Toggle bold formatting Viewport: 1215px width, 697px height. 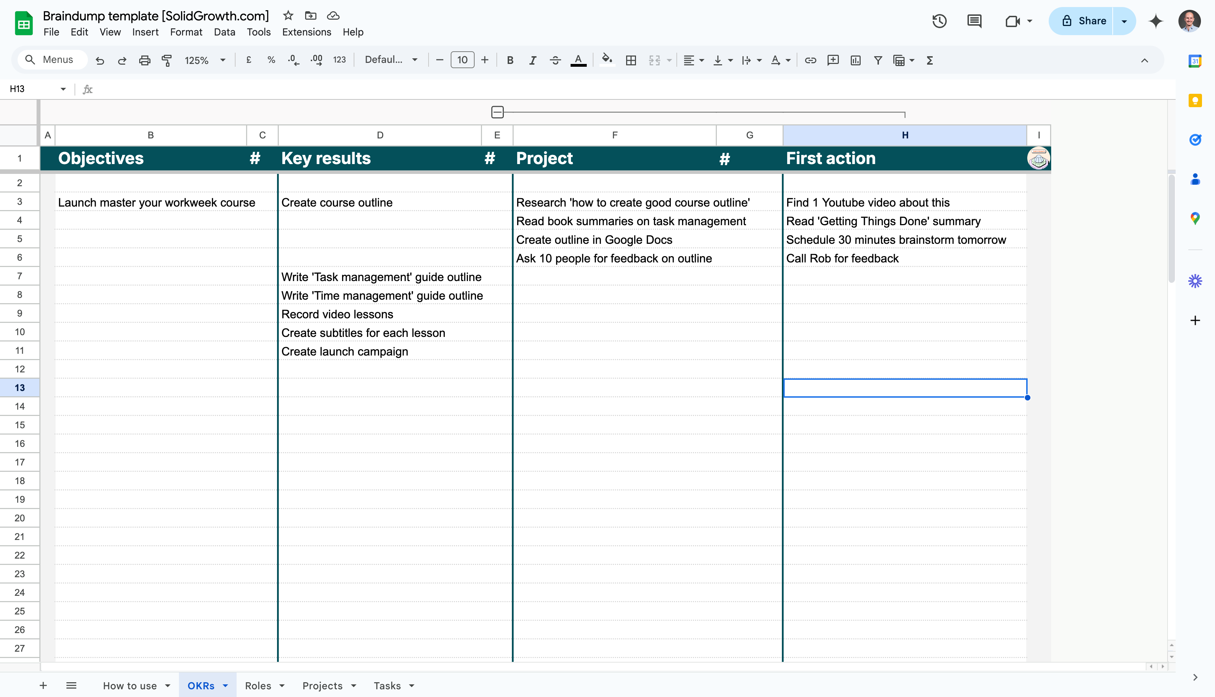coord(510,60)
